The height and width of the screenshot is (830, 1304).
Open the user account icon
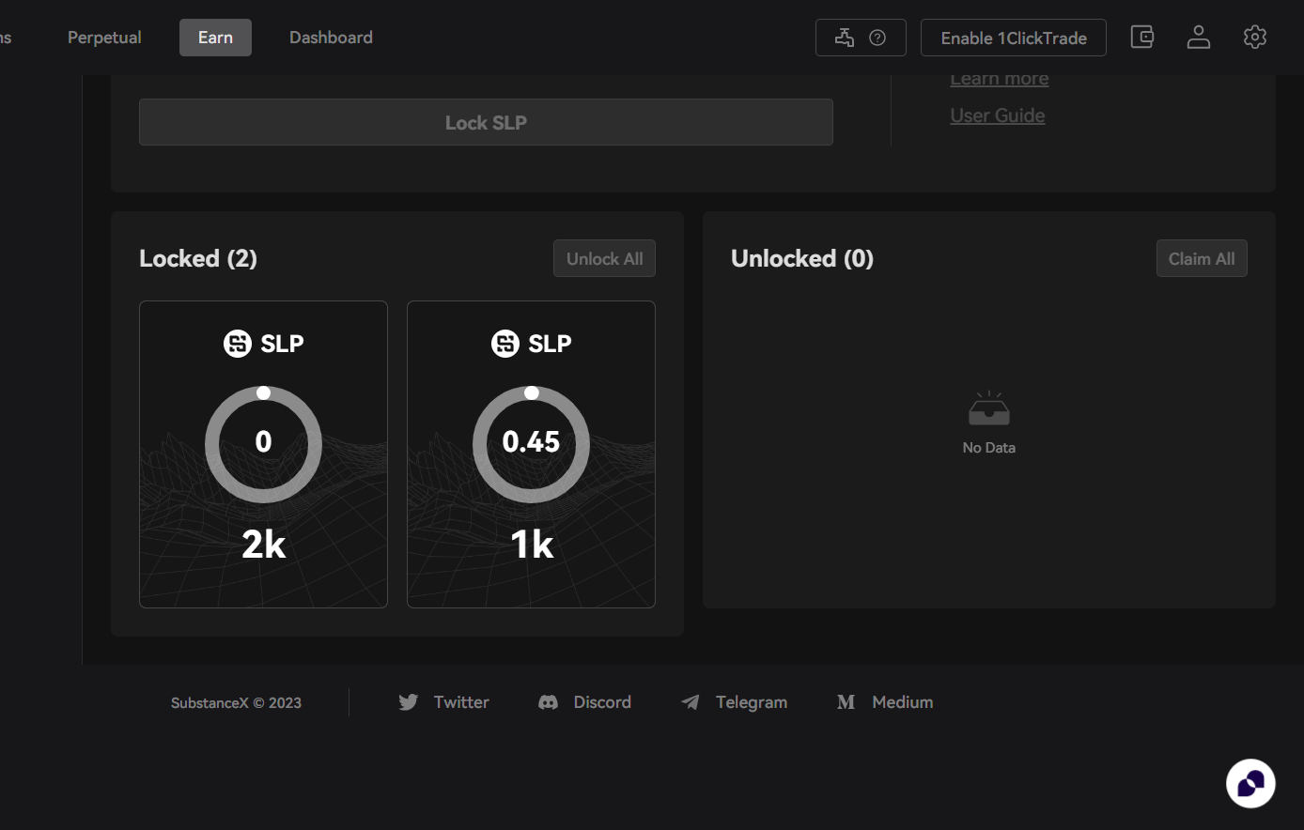pos(1199,38)
